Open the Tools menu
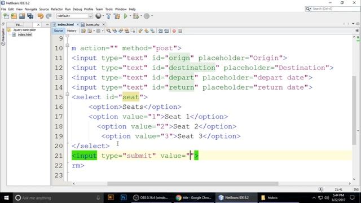The image size is (361, 203). tap(109, 9)
